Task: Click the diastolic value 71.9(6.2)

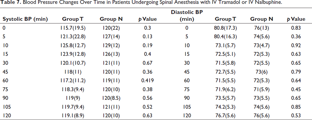Action: pos(226,89)
